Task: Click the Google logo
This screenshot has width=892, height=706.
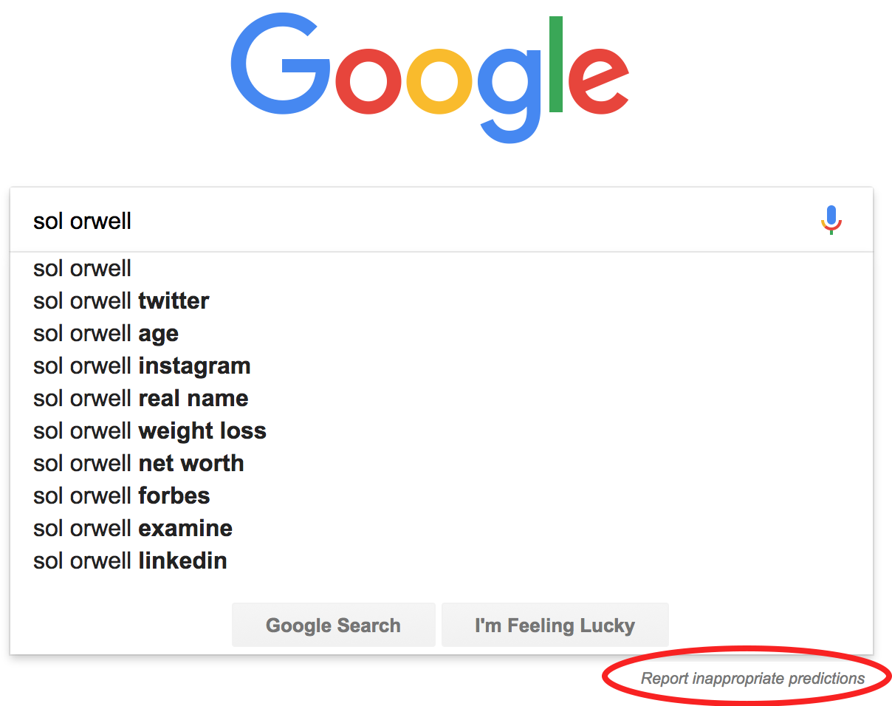Action: click(x=430, y=78)
